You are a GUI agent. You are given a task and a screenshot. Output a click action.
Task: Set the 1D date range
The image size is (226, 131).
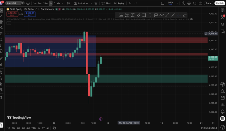(x=9, y=128)
